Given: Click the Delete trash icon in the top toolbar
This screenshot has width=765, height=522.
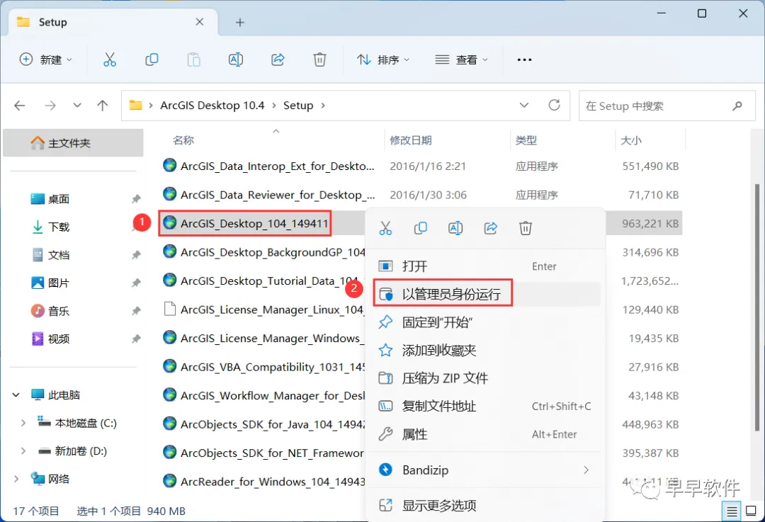Looking at the screenshot, I should [319, 59].
